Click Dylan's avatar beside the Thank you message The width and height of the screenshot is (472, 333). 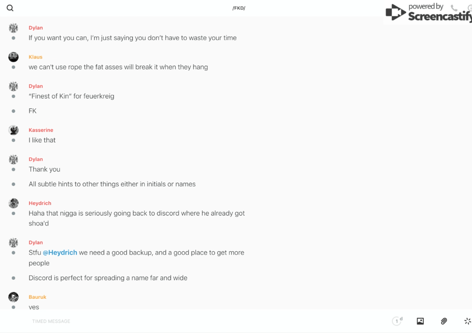[13, 159]
